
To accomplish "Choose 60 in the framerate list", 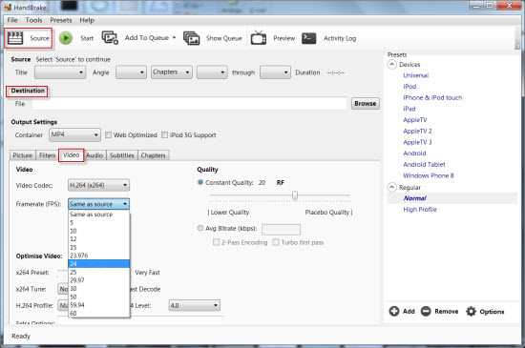I will [x=98, y=314].
